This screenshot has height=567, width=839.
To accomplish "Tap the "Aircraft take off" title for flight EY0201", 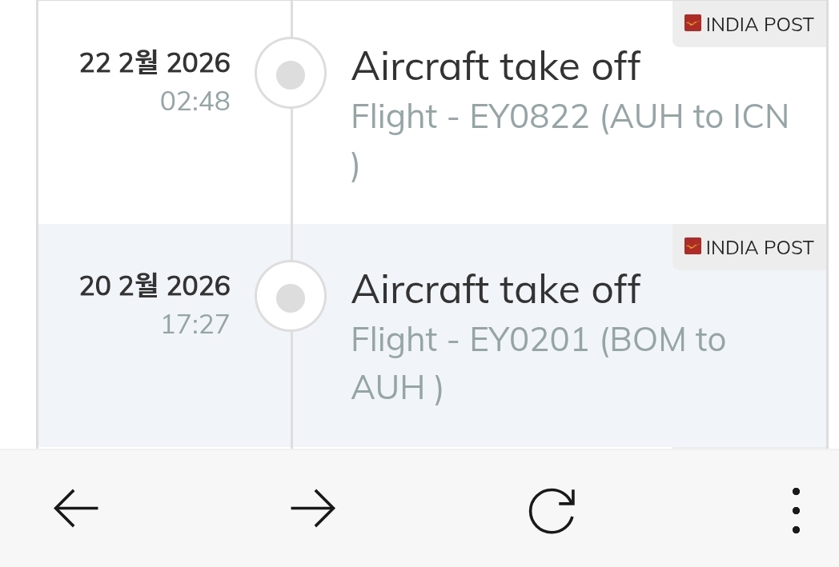I will pyautogui.click(x=496, y=289).
